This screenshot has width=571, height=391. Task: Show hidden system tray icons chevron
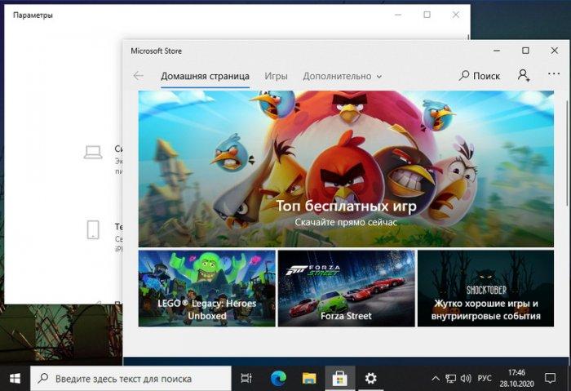(x=435, y=379)
